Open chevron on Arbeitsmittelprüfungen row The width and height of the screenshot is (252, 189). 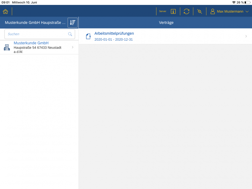click(246, 36)
